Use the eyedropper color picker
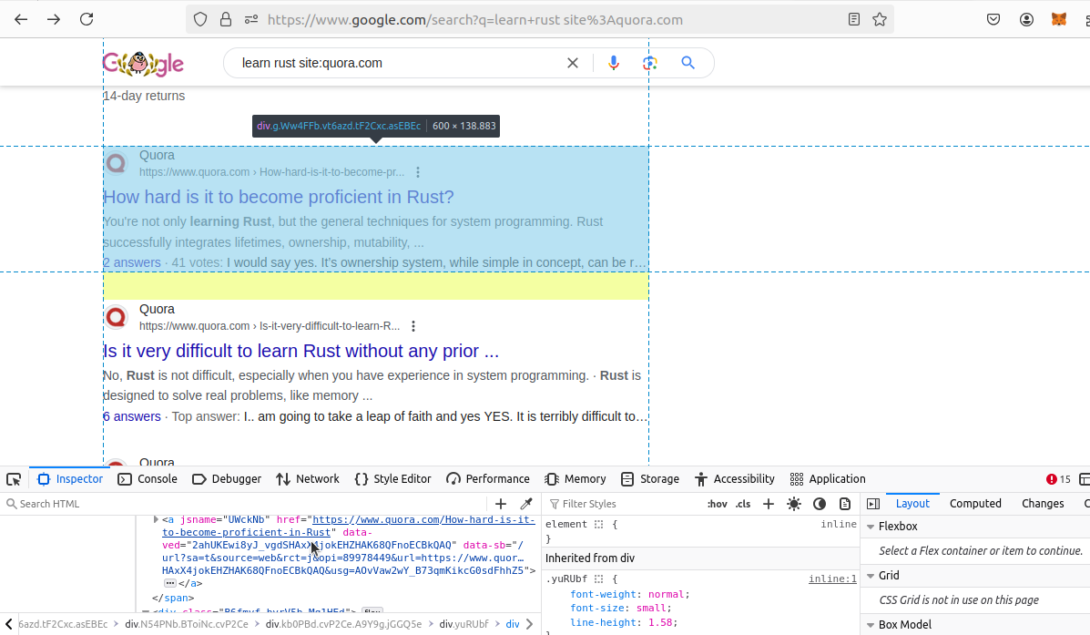Image resolution: width=1090 pixels, height=635 pixels. [526, 504]
